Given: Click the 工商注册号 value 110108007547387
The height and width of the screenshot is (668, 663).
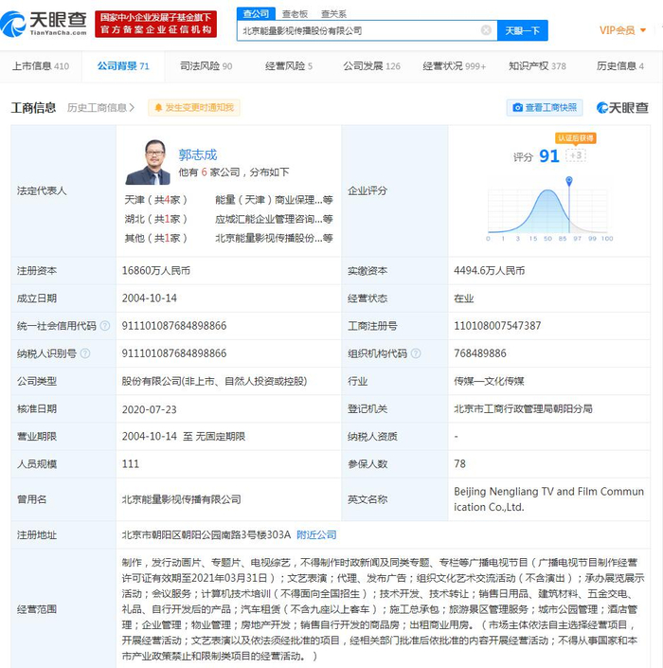Looking at the screenshot, I should (497, 326).
